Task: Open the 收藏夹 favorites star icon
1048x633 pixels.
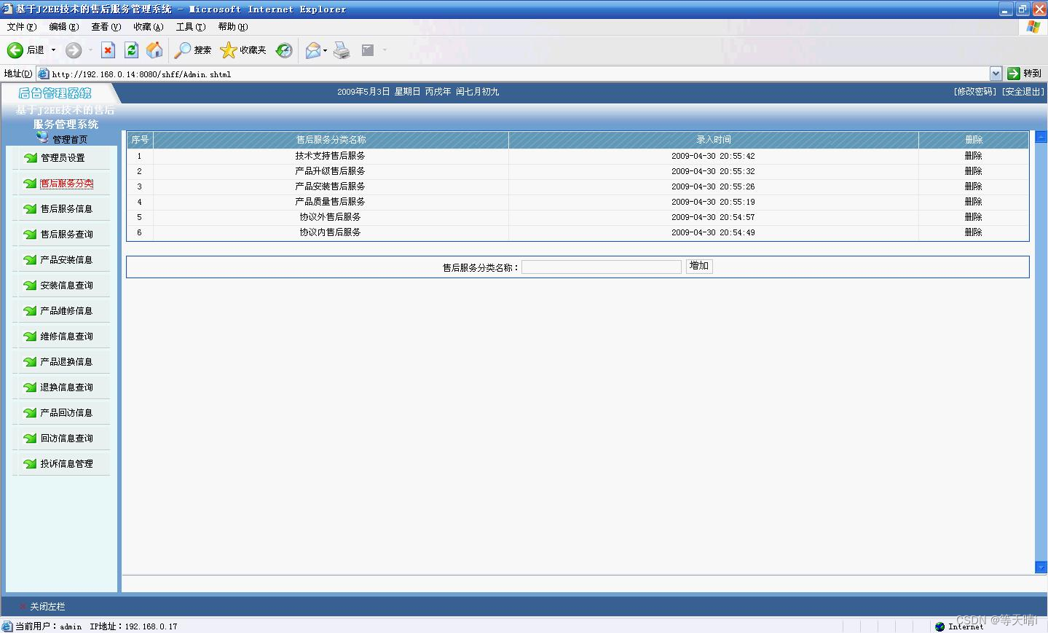Action: click(x=227, y=50)
